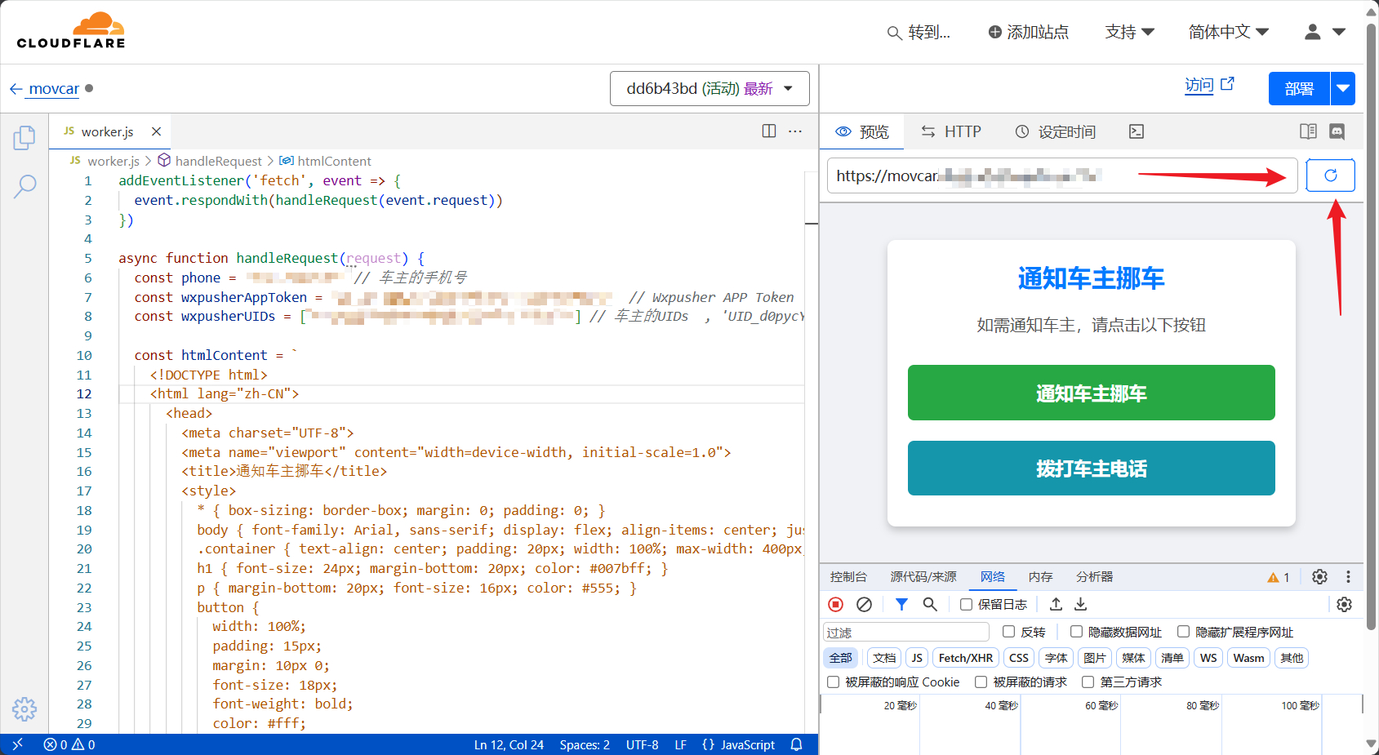This screenshot has width=1379, height=755.
Task: Open the 简体中文 language dropdown
Action: coord(1228,32)
